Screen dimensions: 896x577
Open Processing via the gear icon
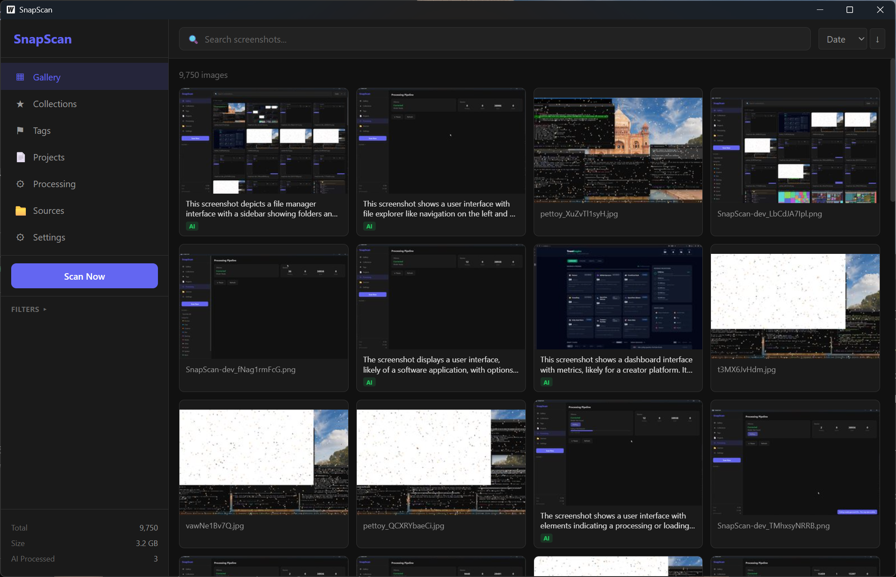[x=20, y=184]
